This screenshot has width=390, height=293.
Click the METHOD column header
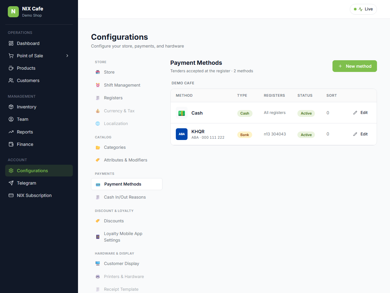click(x=184, y=95)
